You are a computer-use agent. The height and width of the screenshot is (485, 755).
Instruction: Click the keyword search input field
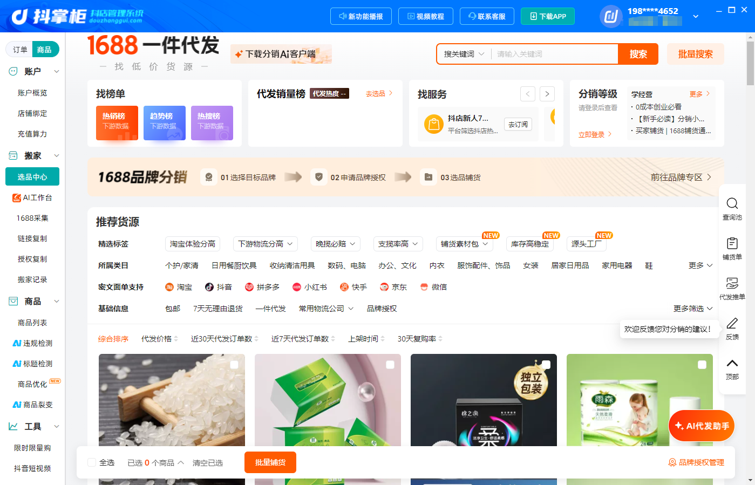[554, 54]
